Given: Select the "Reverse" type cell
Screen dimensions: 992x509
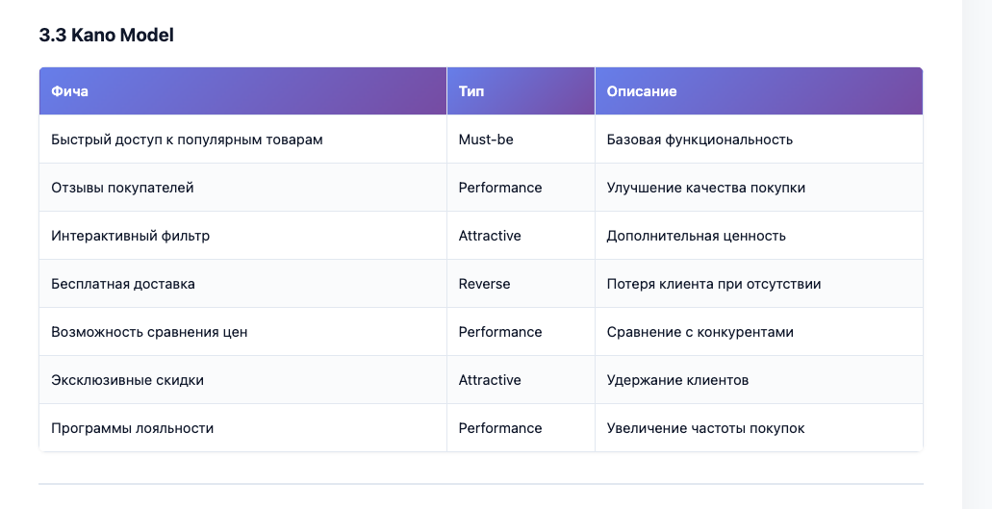Looking at the screenshot, I should [521, 283].
